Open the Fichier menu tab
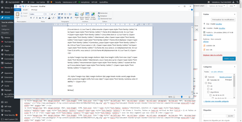This screenshot has height=122, width=242. pyautogui.click(x=18, y=10)
